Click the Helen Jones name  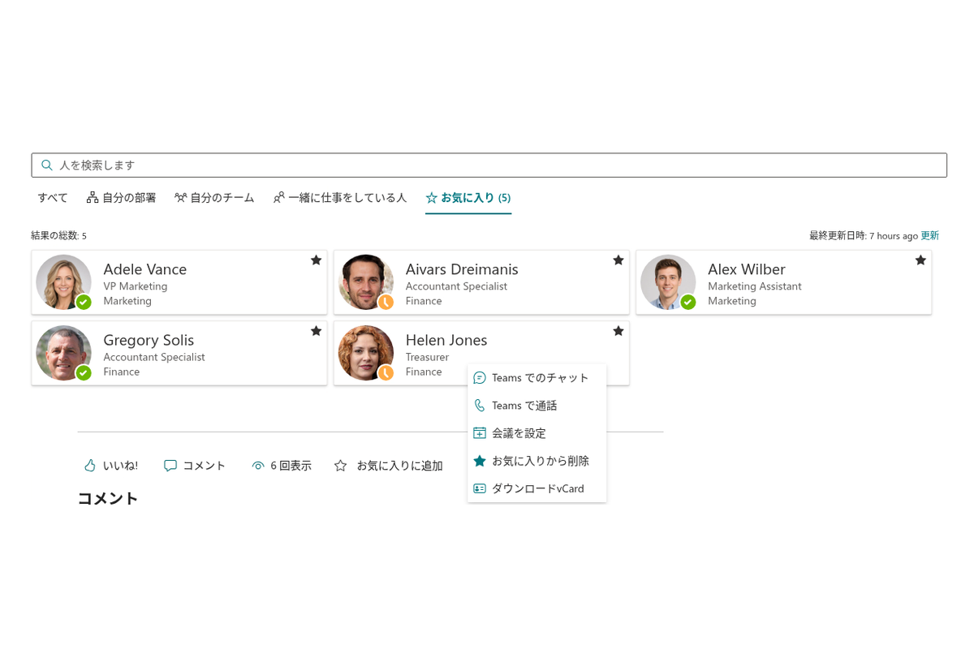pos(446,340)
